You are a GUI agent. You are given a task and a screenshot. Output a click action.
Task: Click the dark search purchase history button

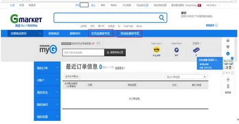[115, 53]
